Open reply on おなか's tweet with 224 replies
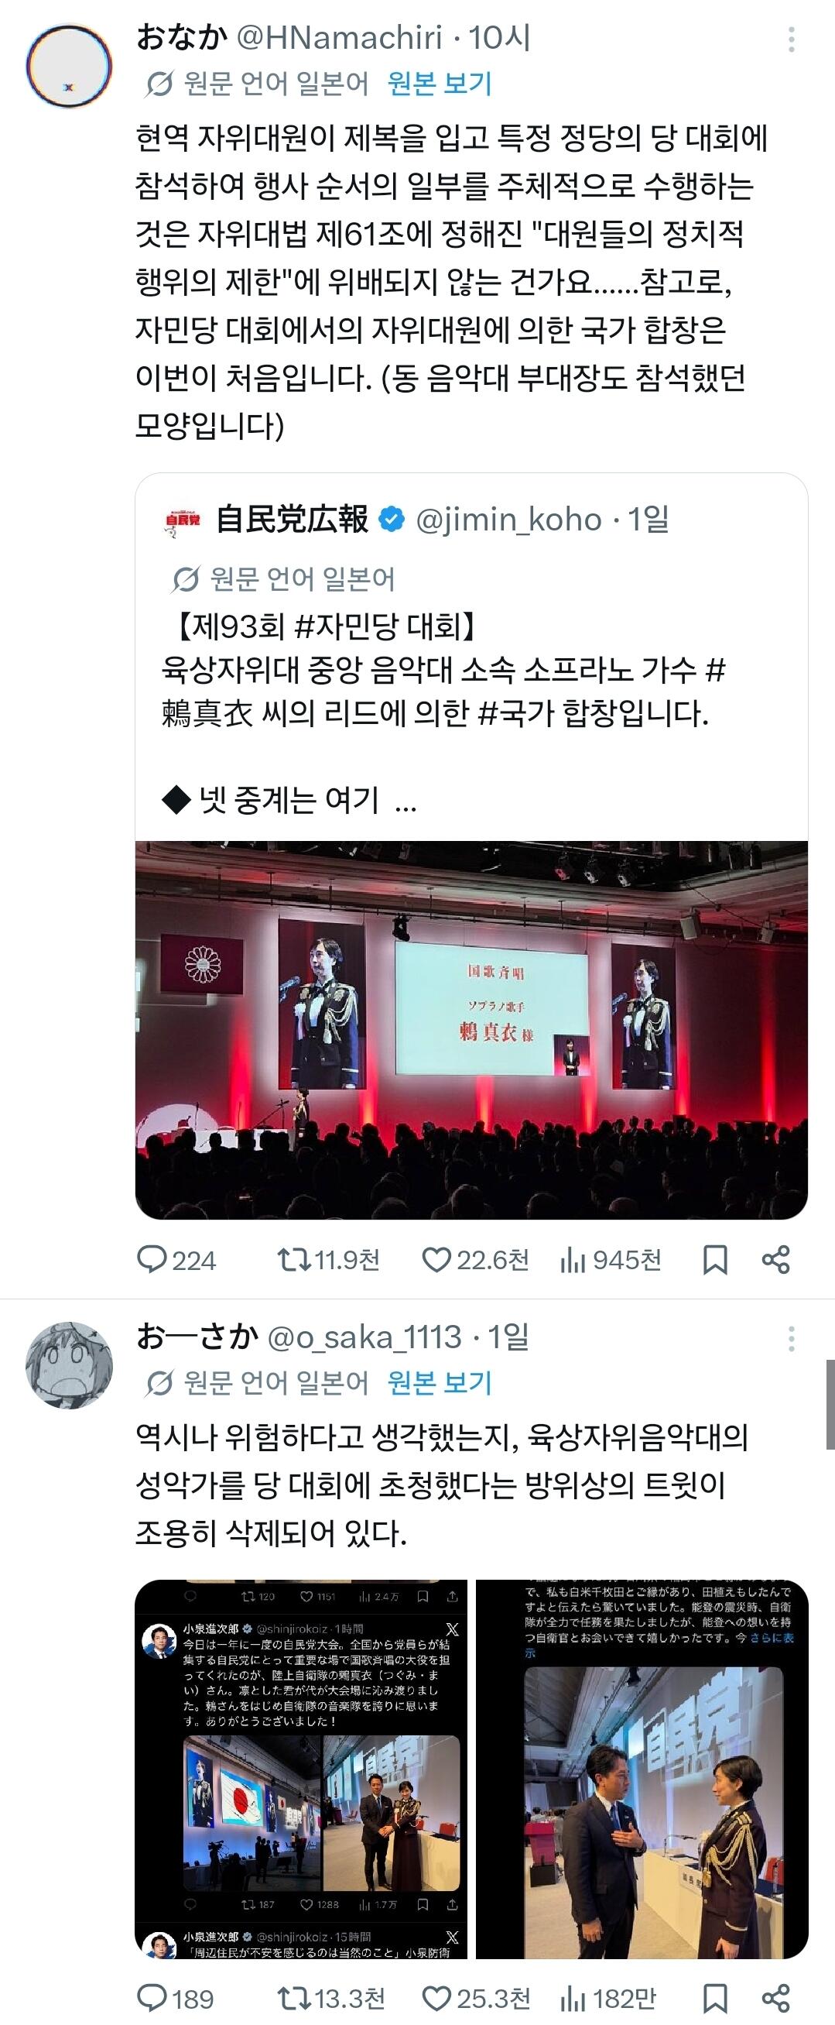 pos(176,1260)
